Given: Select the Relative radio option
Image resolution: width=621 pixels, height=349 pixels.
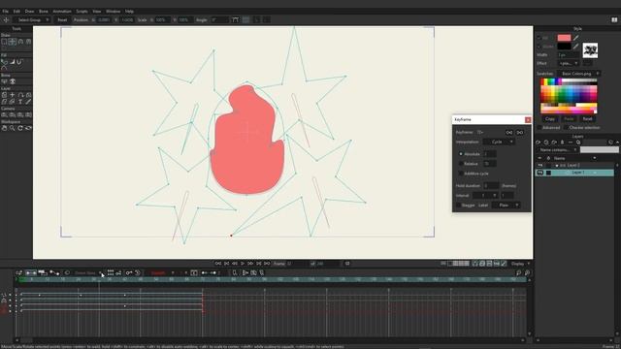Looking at the screenshot, I should [461, 164].
